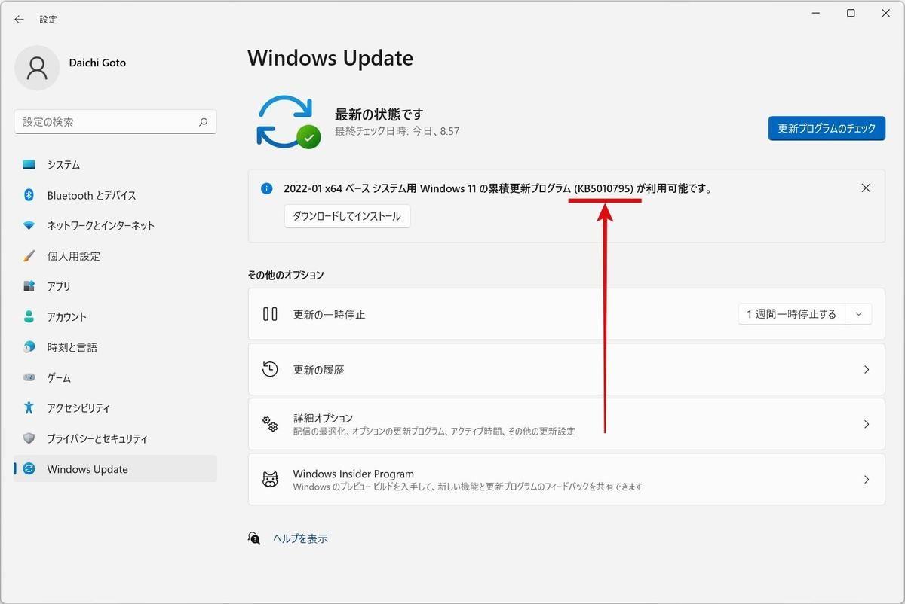Open プライバシーとセキュリティ settings

point(115,438)
